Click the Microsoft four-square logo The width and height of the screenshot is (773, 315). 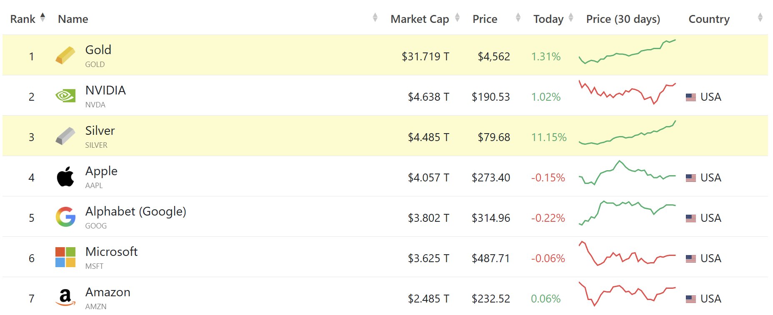point(65,257)
